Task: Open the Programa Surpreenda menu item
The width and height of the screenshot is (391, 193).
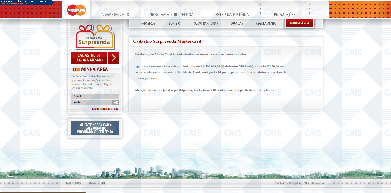Action: [171, 15]
